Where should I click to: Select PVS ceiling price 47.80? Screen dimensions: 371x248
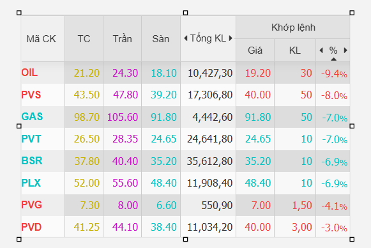click(125, 95)
